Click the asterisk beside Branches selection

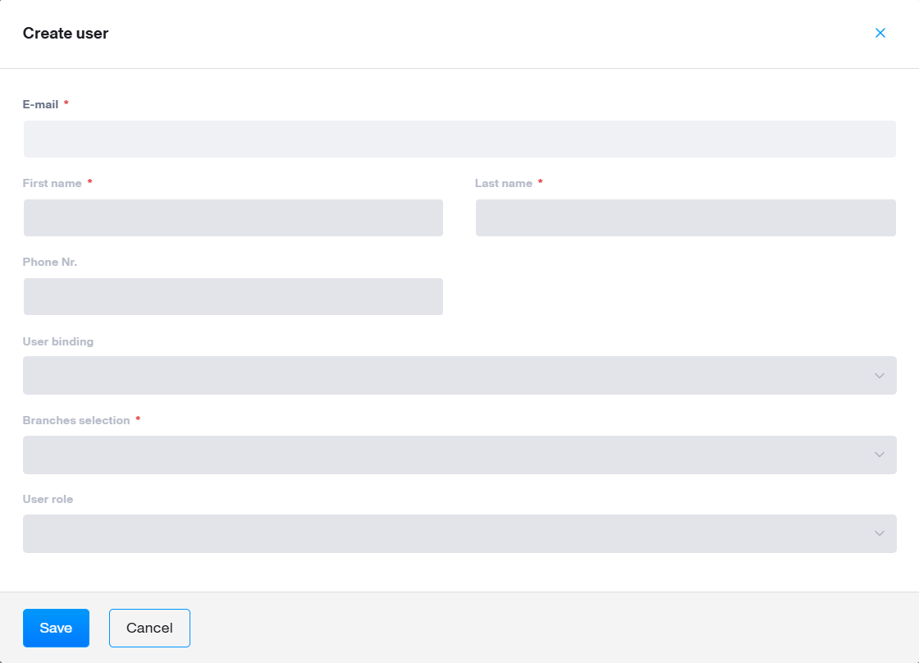tap(136, 419)
